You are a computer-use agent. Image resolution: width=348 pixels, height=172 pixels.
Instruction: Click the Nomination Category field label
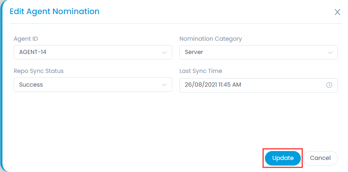[x=210, y=39]
